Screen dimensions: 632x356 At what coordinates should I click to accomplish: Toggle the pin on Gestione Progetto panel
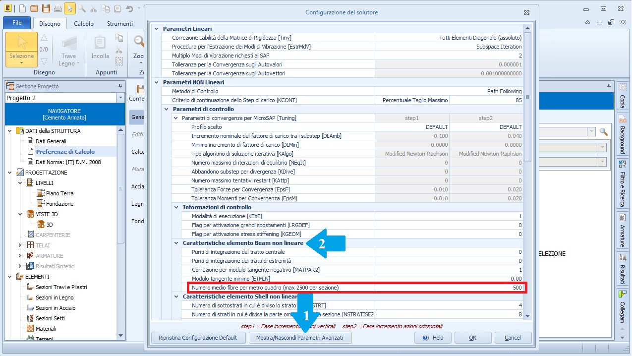click(119, 86)
